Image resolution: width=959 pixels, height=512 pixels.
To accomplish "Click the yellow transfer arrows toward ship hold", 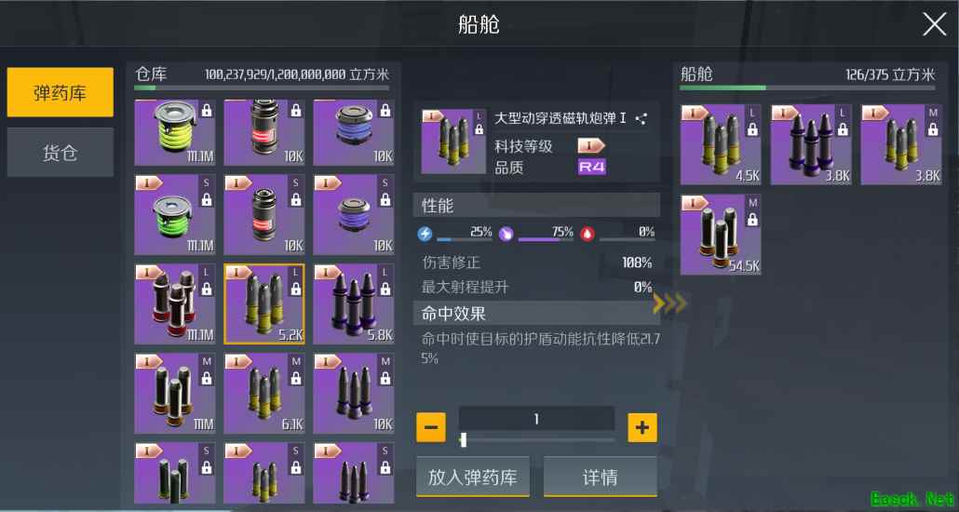I will (669, 303).
